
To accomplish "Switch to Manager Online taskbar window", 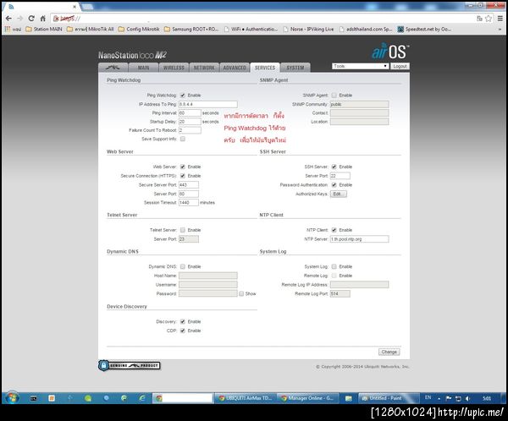I will [308, 398].
